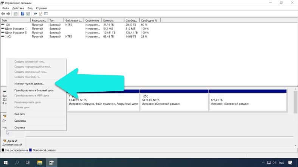Toggle the action pane toolbar icon
Viewport: 298px width, 167px height.
pos(28,14)
